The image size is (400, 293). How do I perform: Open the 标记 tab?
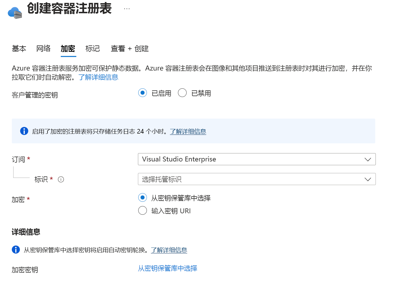pos(92,49)
